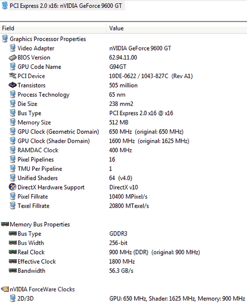The image size is (247, 305).
Task: Click the Effective Clock memory icon
Action: point(13,261)
